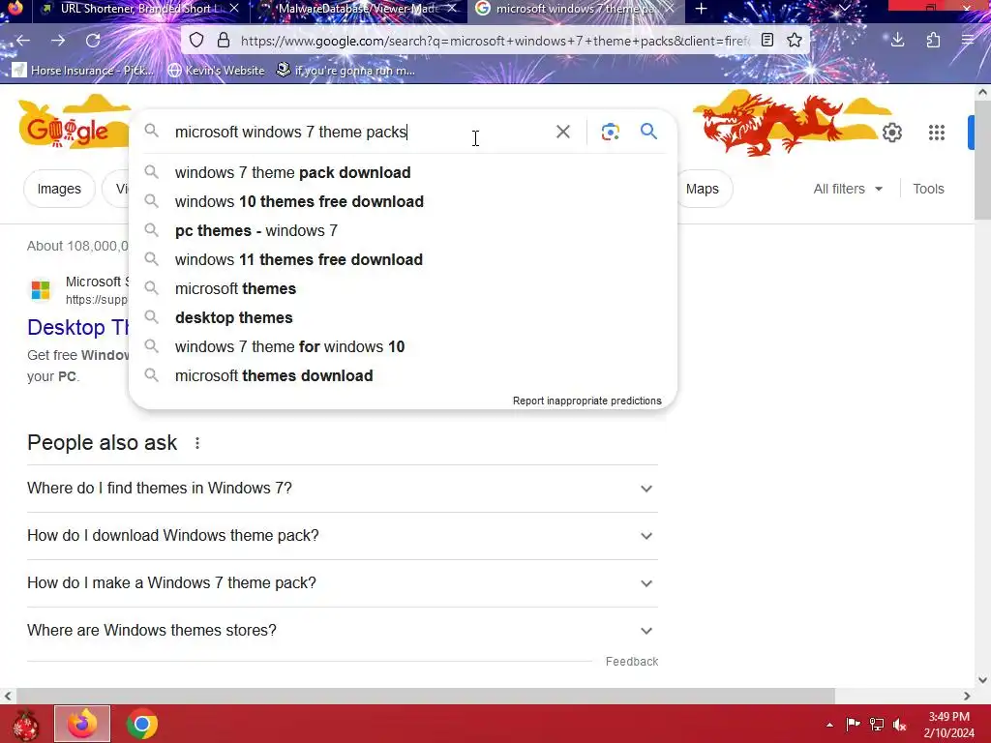Unmute via the speaker tray icon
Viewport: 991px width, 743px height.
[900, 724]
